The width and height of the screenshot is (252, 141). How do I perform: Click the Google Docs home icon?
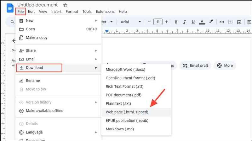10,8
